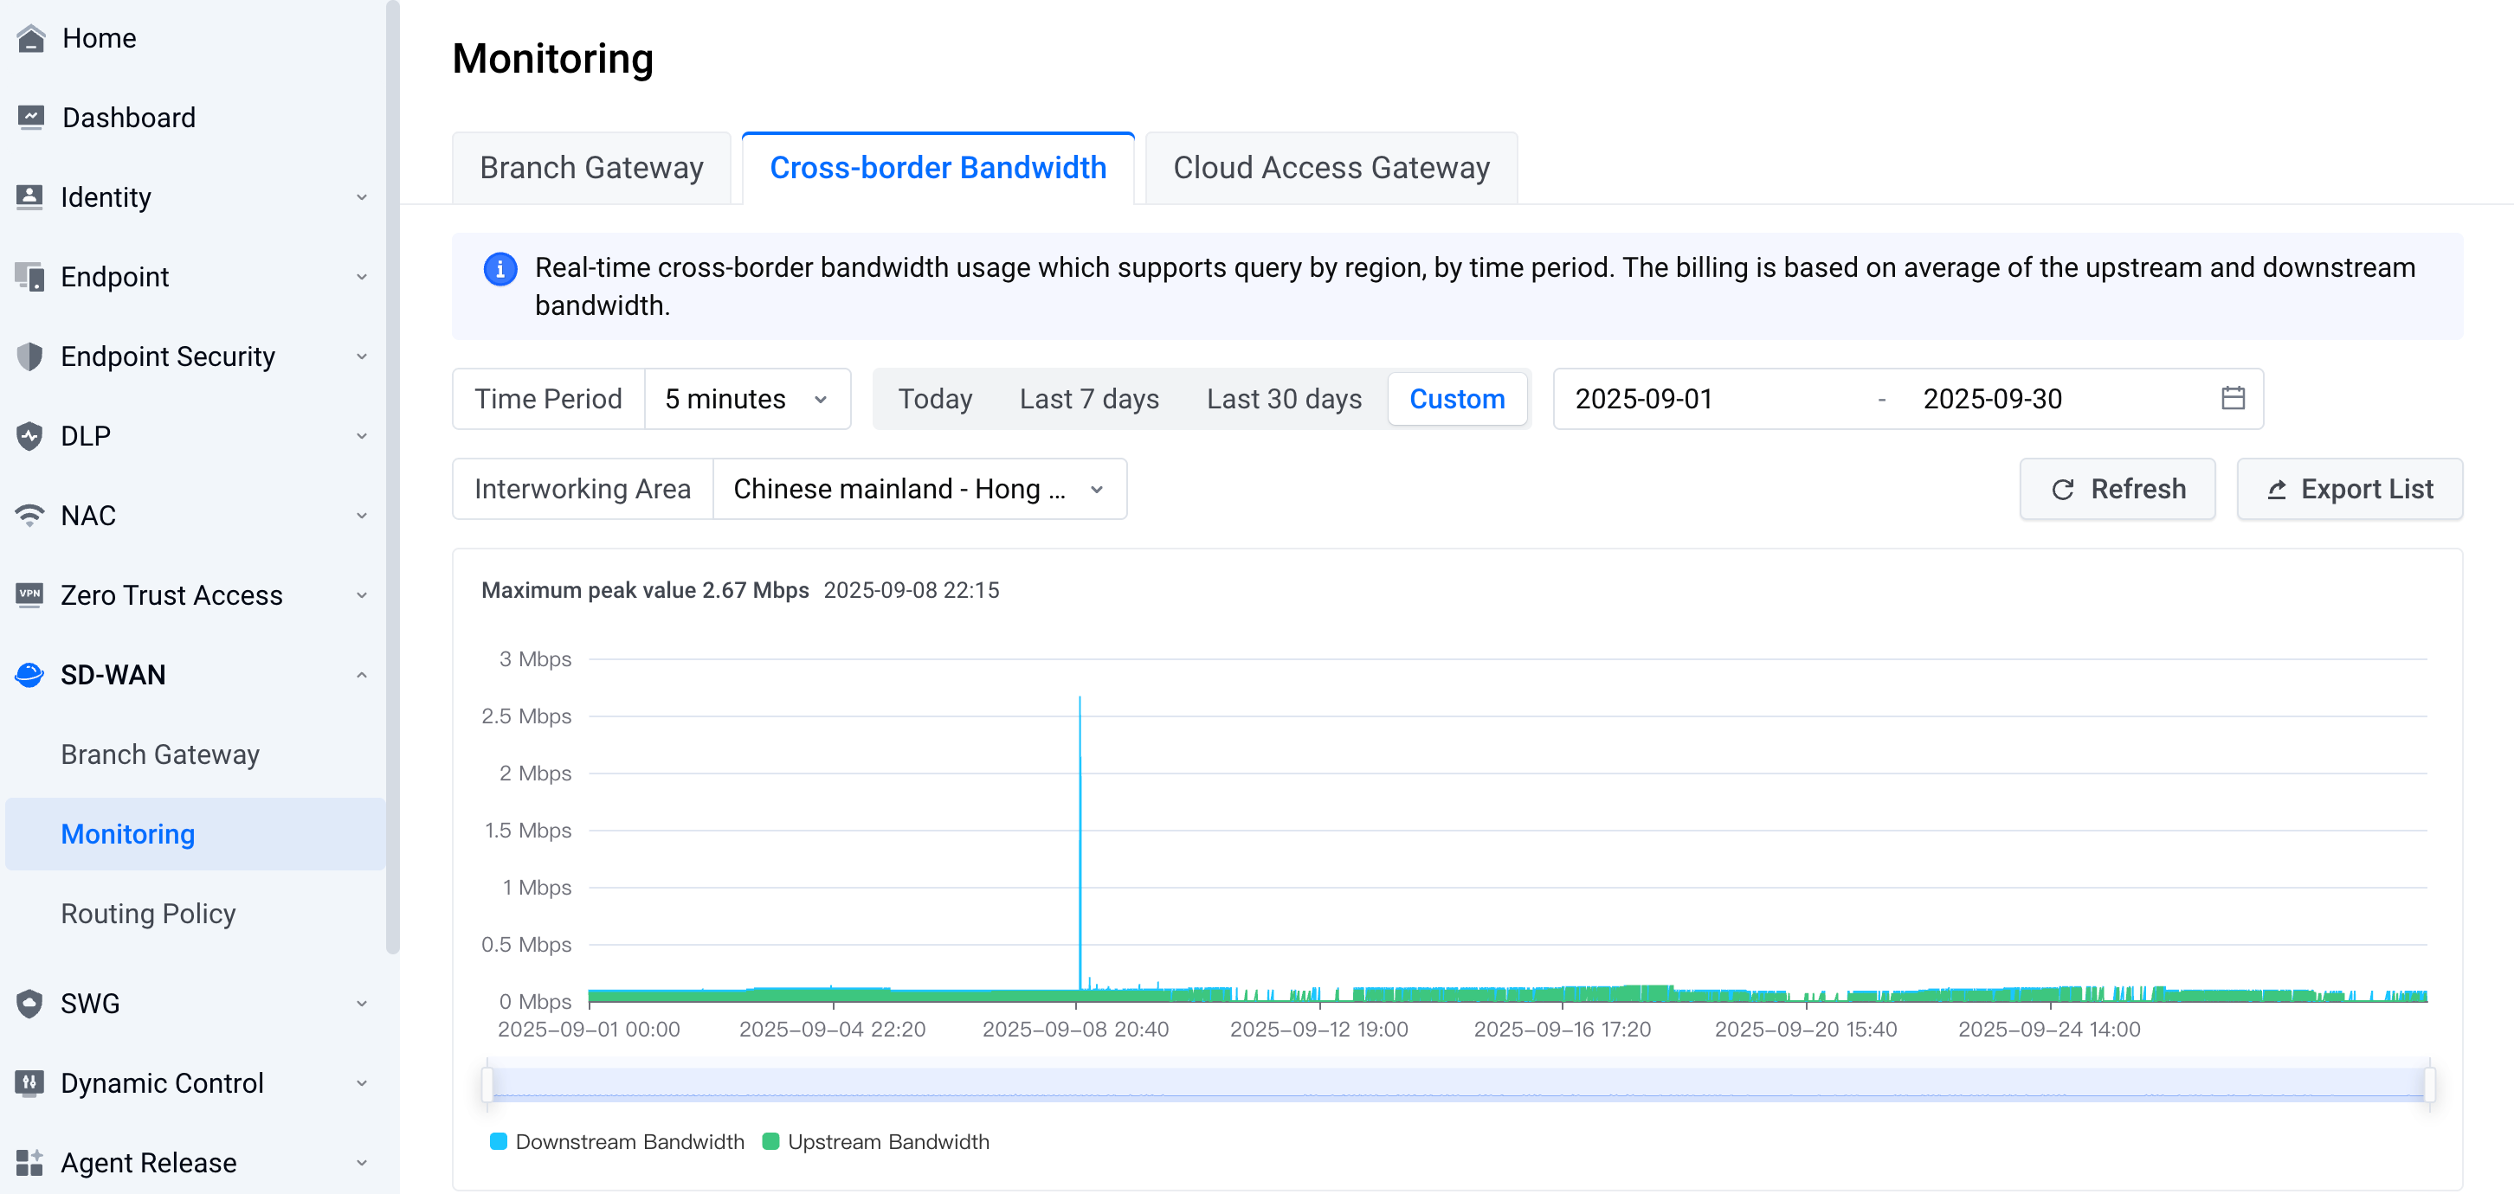
Task: Click the SD-WAN planet icon
Action: (x=30, y=674)
